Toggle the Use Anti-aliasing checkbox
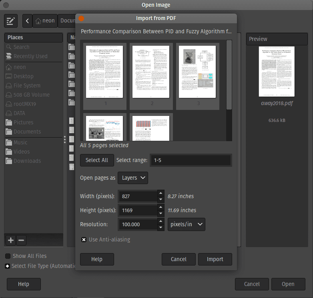The height and width of the screenshot is (298, 313). [x=84, y=239]
